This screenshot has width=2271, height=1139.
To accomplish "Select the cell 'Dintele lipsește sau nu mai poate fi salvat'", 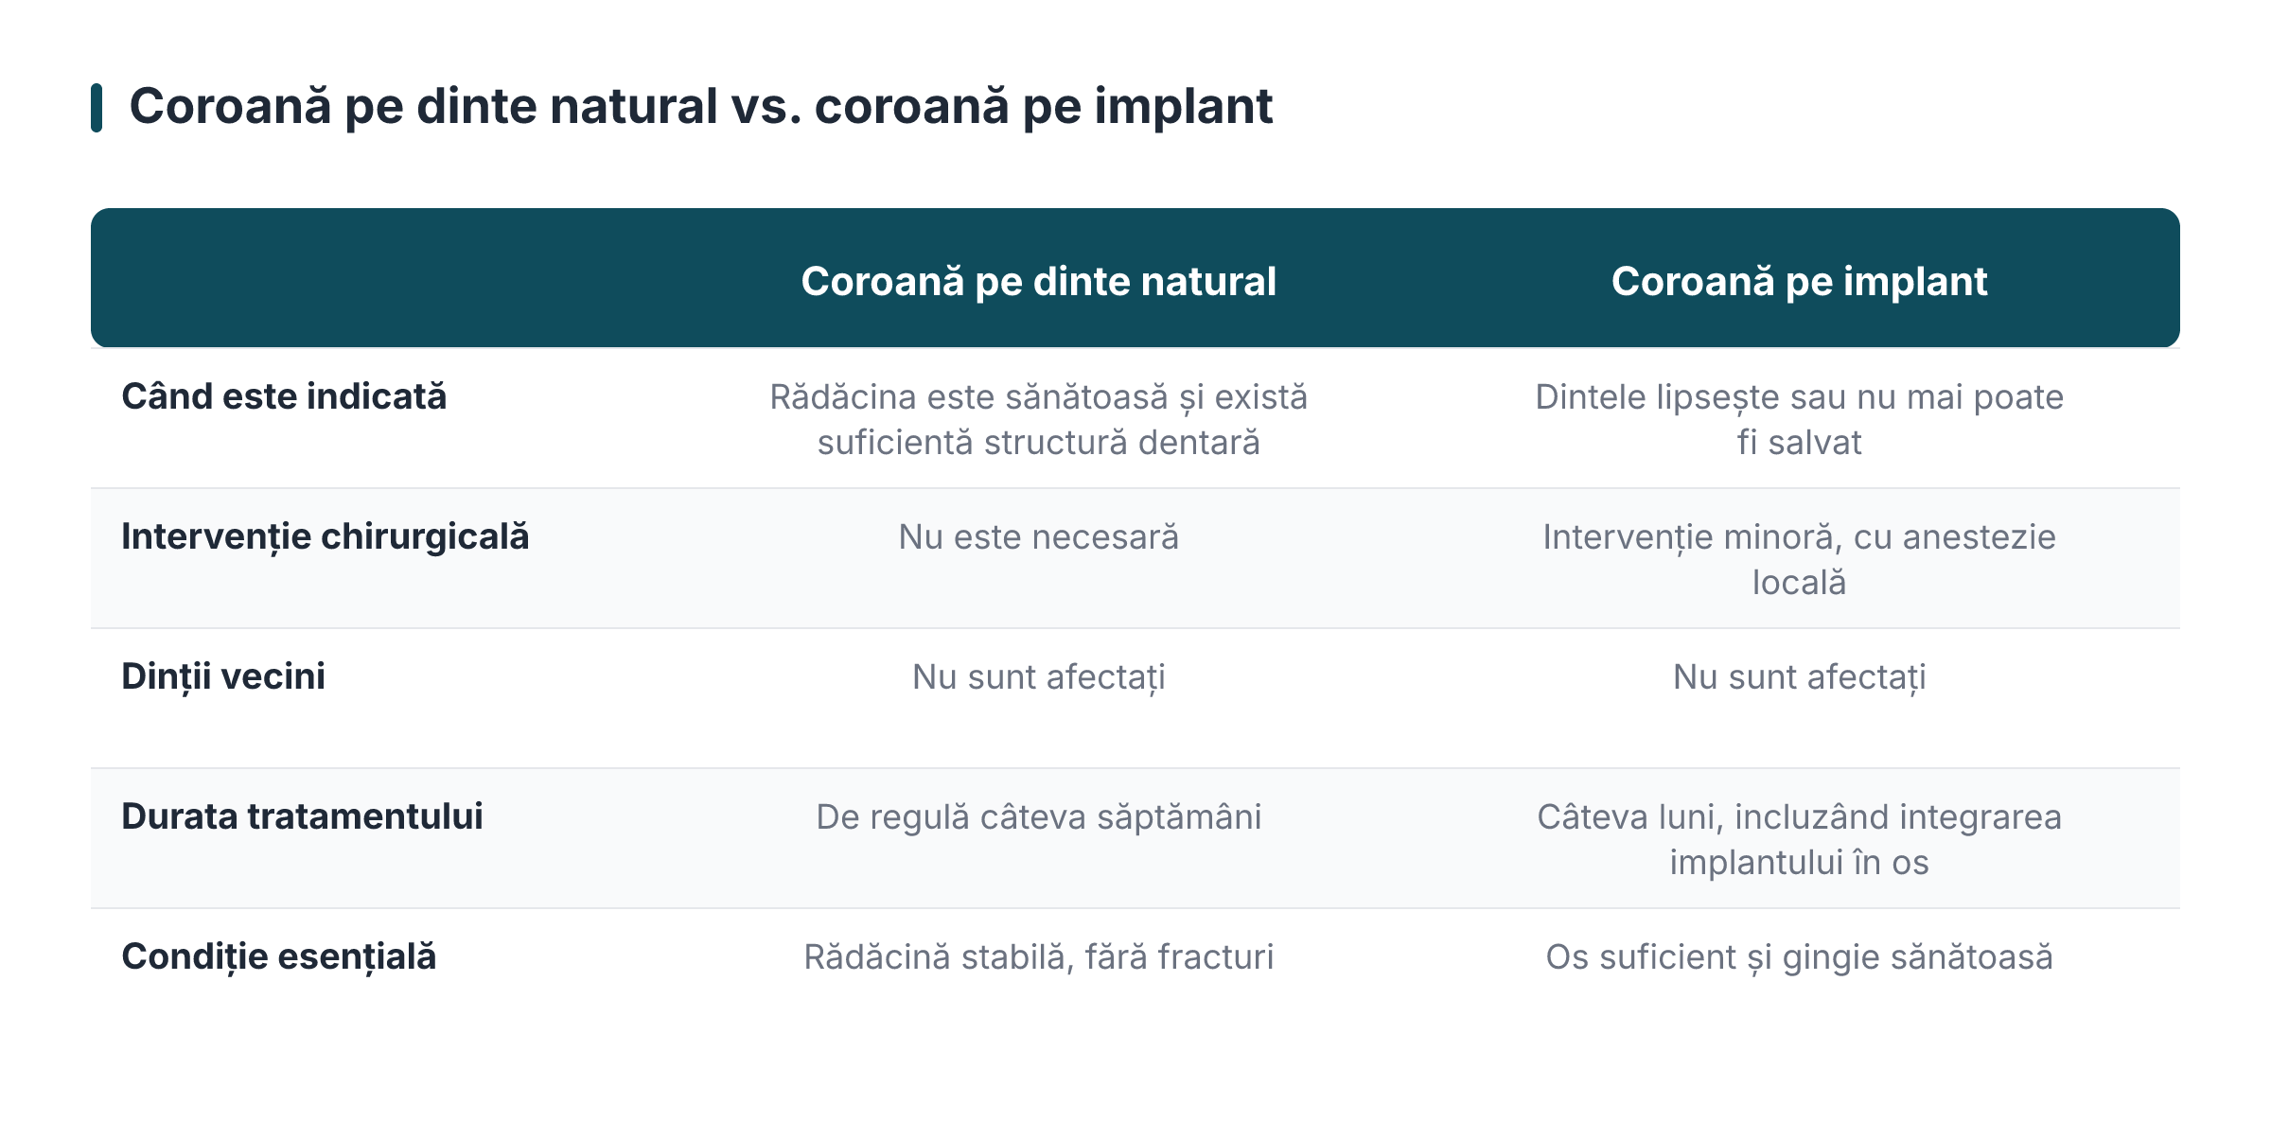I will [1799, 420].
